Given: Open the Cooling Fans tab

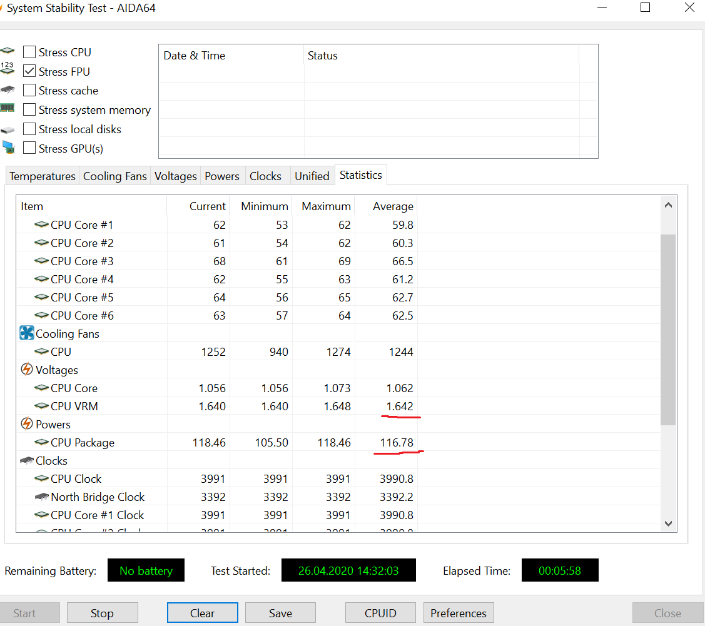Looking at the screenshot, I should click(x=114, y=176).
